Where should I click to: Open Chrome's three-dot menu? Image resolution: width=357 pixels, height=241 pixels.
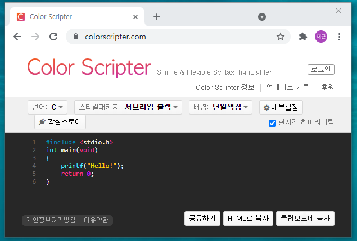point(339,37)
